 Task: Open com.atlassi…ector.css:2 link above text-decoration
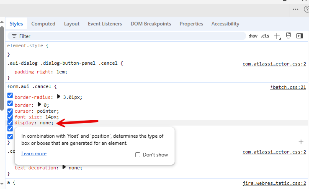[274, 152]
